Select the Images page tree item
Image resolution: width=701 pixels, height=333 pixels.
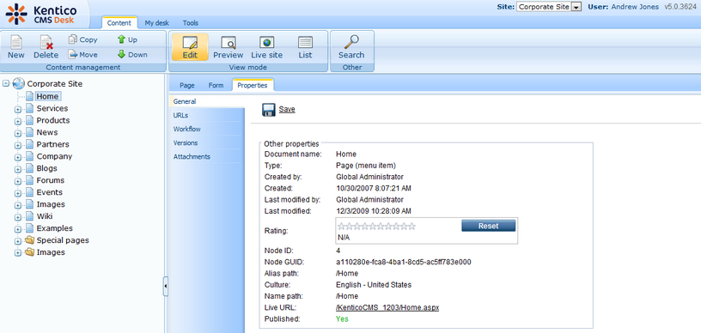(51, 204)
